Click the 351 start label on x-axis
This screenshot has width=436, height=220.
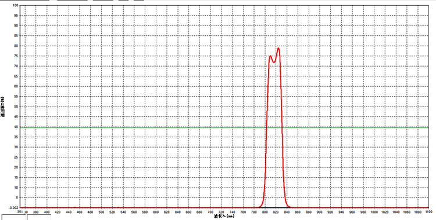click(19, 211)
